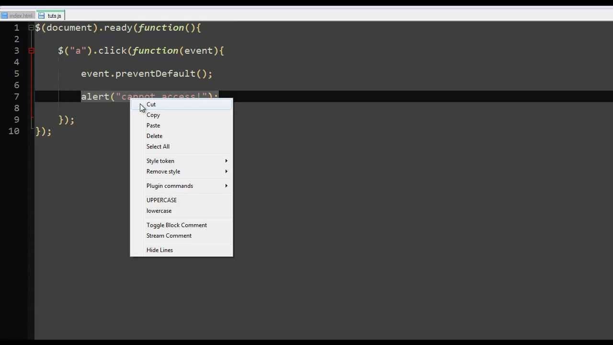Click the $(document).ready code on line 1
613x345 pixels.
coord(84,28)
